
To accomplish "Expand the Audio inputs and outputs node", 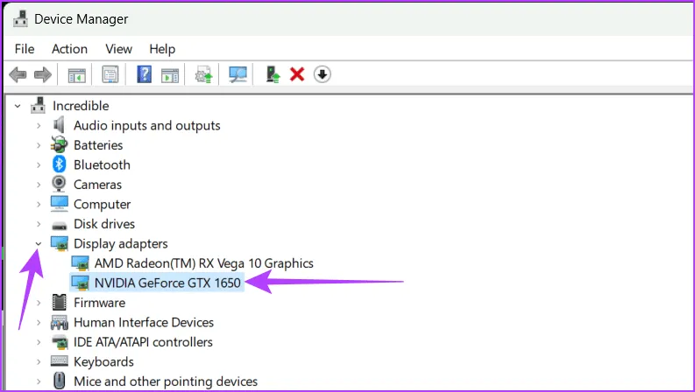I will tap(39, 125).
